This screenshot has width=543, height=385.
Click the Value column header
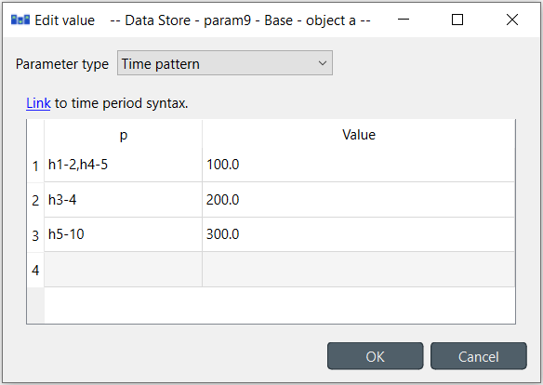[x=358, y=134]
